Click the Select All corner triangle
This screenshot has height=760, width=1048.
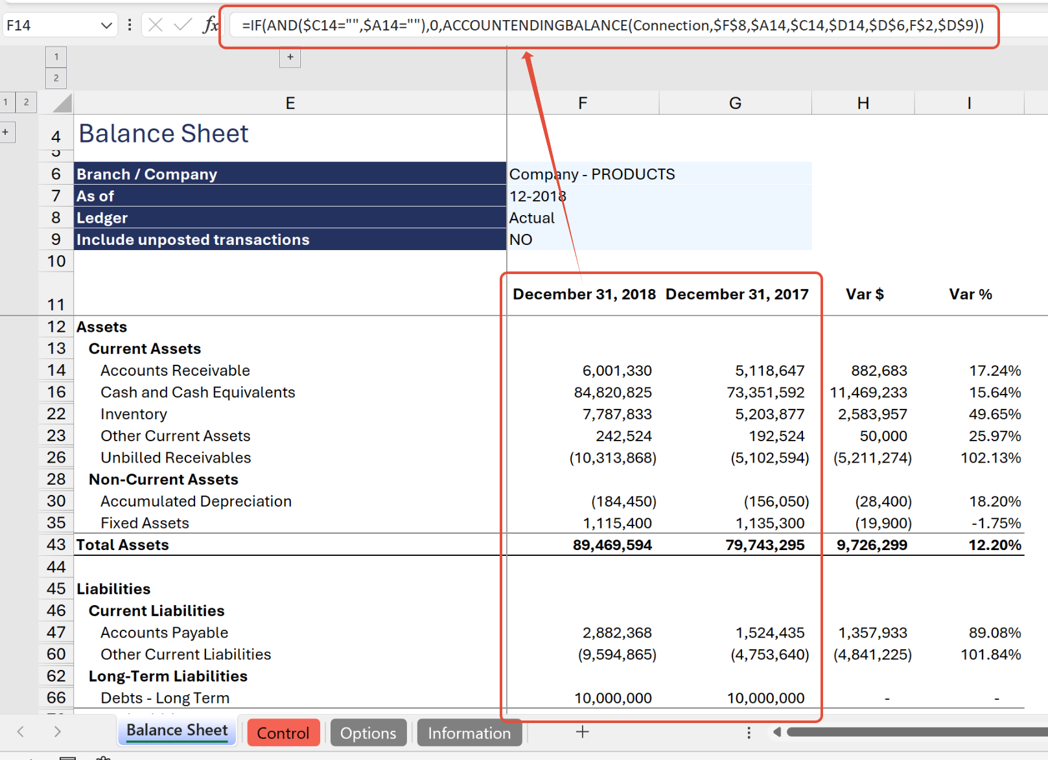[62, 103]
